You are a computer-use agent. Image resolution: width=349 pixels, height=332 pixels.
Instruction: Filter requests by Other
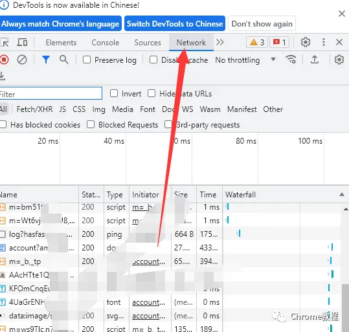(273, 109)
